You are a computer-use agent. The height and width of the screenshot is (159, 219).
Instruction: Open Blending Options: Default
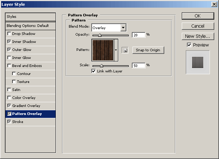(x=30, y=26)
